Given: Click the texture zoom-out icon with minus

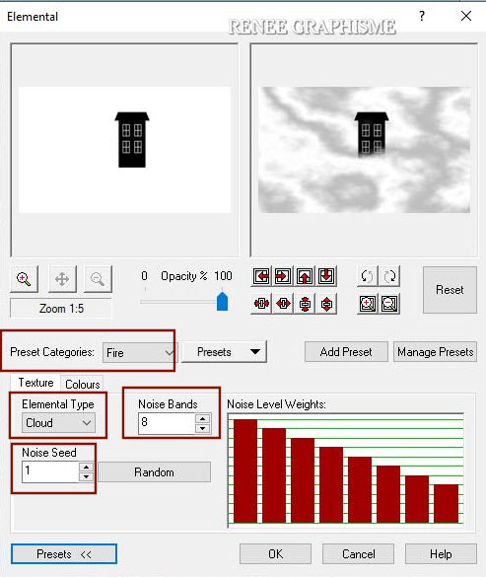Looking at the screenshot, I should tap(389, 304).
